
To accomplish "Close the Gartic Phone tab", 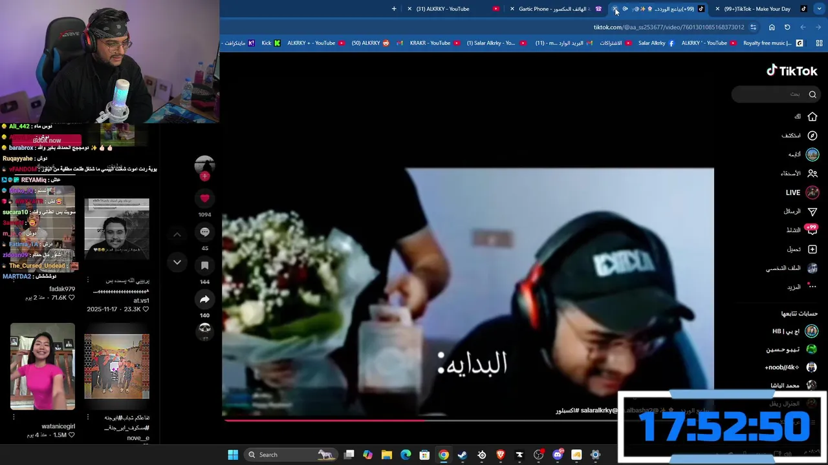I will (x=512, y=9).
